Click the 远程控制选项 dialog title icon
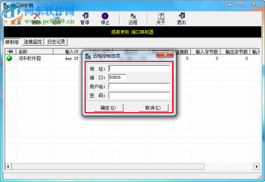265x182 pixels. click(x=88, y=56)
